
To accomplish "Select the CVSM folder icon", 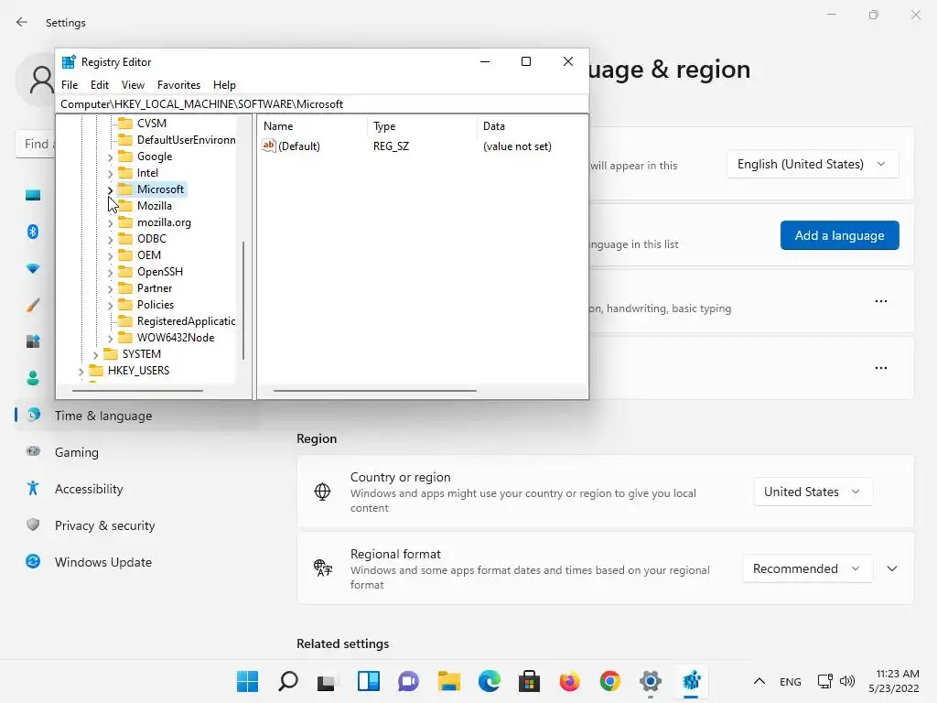I will point(124,124).
